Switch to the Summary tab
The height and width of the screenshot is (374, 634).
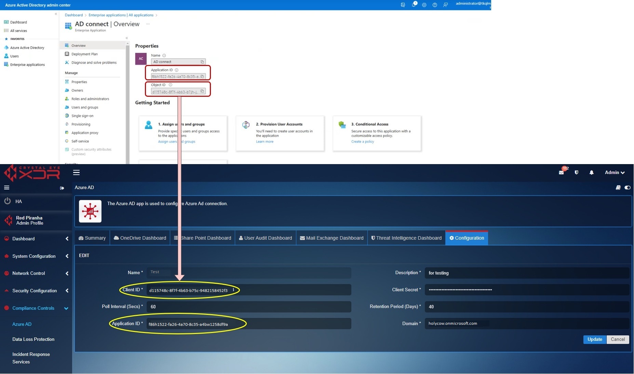92,238
